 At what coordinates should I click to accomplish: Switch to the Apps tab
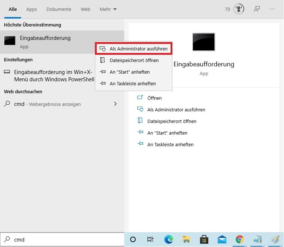[x=32, y=9]
